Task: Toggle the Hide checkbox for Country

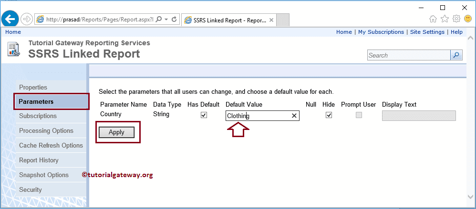Action: tap(329, 115)
